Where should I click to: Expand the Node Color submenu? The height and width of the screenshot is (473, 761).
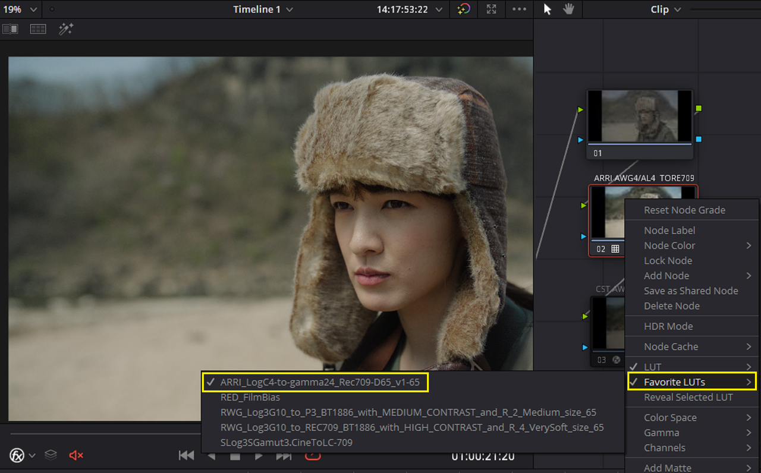[x=692, y=245]
